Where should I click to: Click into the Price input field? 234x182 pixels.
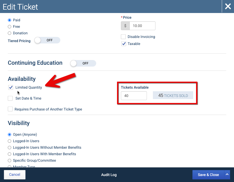[142, 26]
